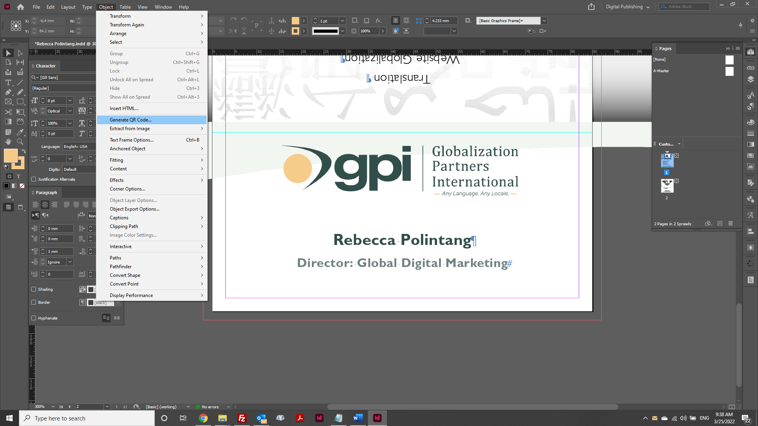Select the Scissors tool
Viewport: 758px width, 426px height.
(9, 112)
